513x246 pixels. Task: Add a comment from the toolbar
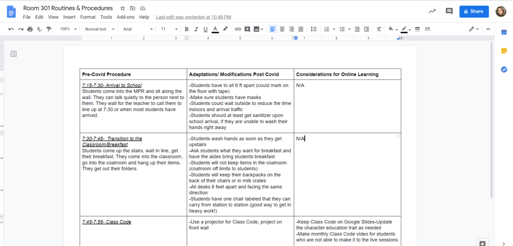(x=247, y=29)
